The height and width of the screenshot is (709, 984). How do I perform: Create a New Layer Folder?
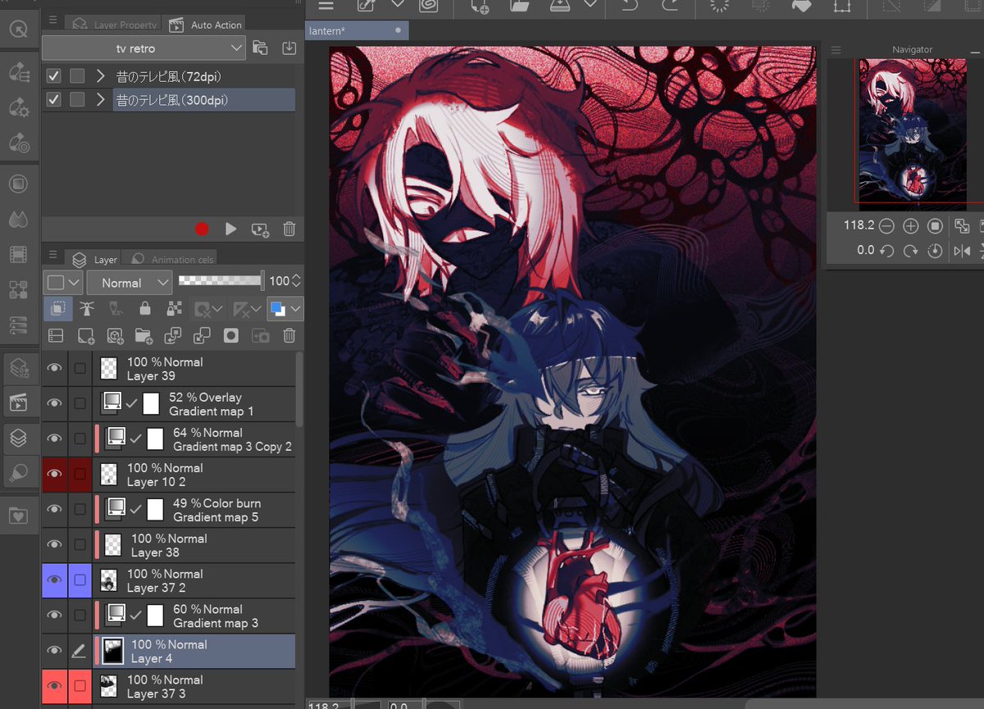pos(143,335)
